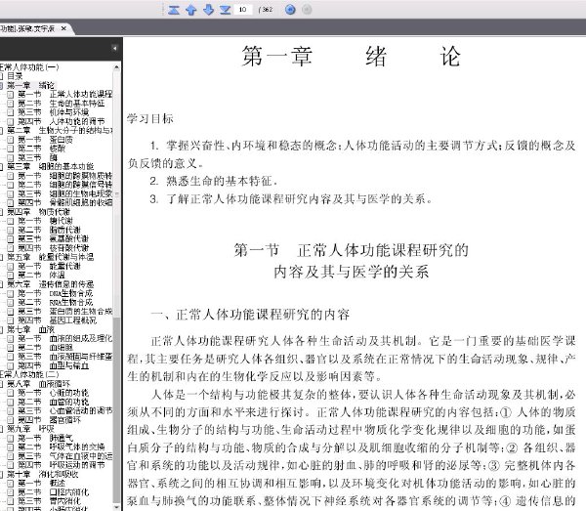The height and width of the screenshot is (511, 586).
Task: Open bookmark 第三节 酶
Action: [x=37, y=157]
